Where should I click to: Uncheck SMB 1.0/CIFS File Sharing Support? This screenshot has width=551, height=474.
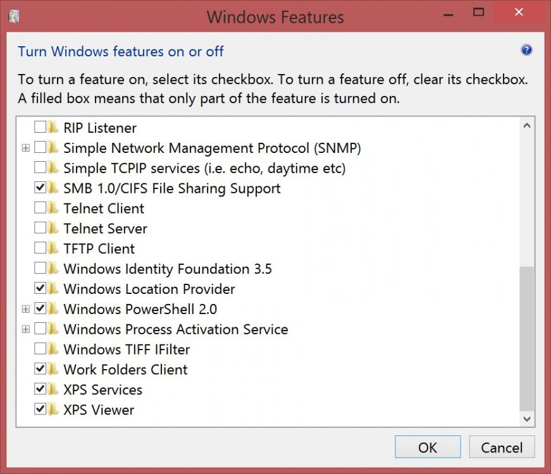click(40, 188)
